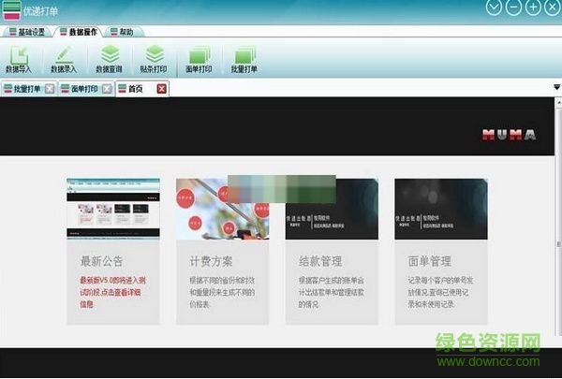The width and height of the screenshot is (562, 379).
Task: Open the 数据查询 query tool
Action: coord(109,60)
